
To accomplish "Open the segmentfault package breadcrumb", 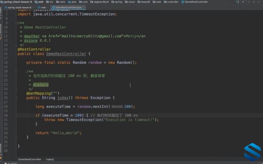I will tap(100, 2).
